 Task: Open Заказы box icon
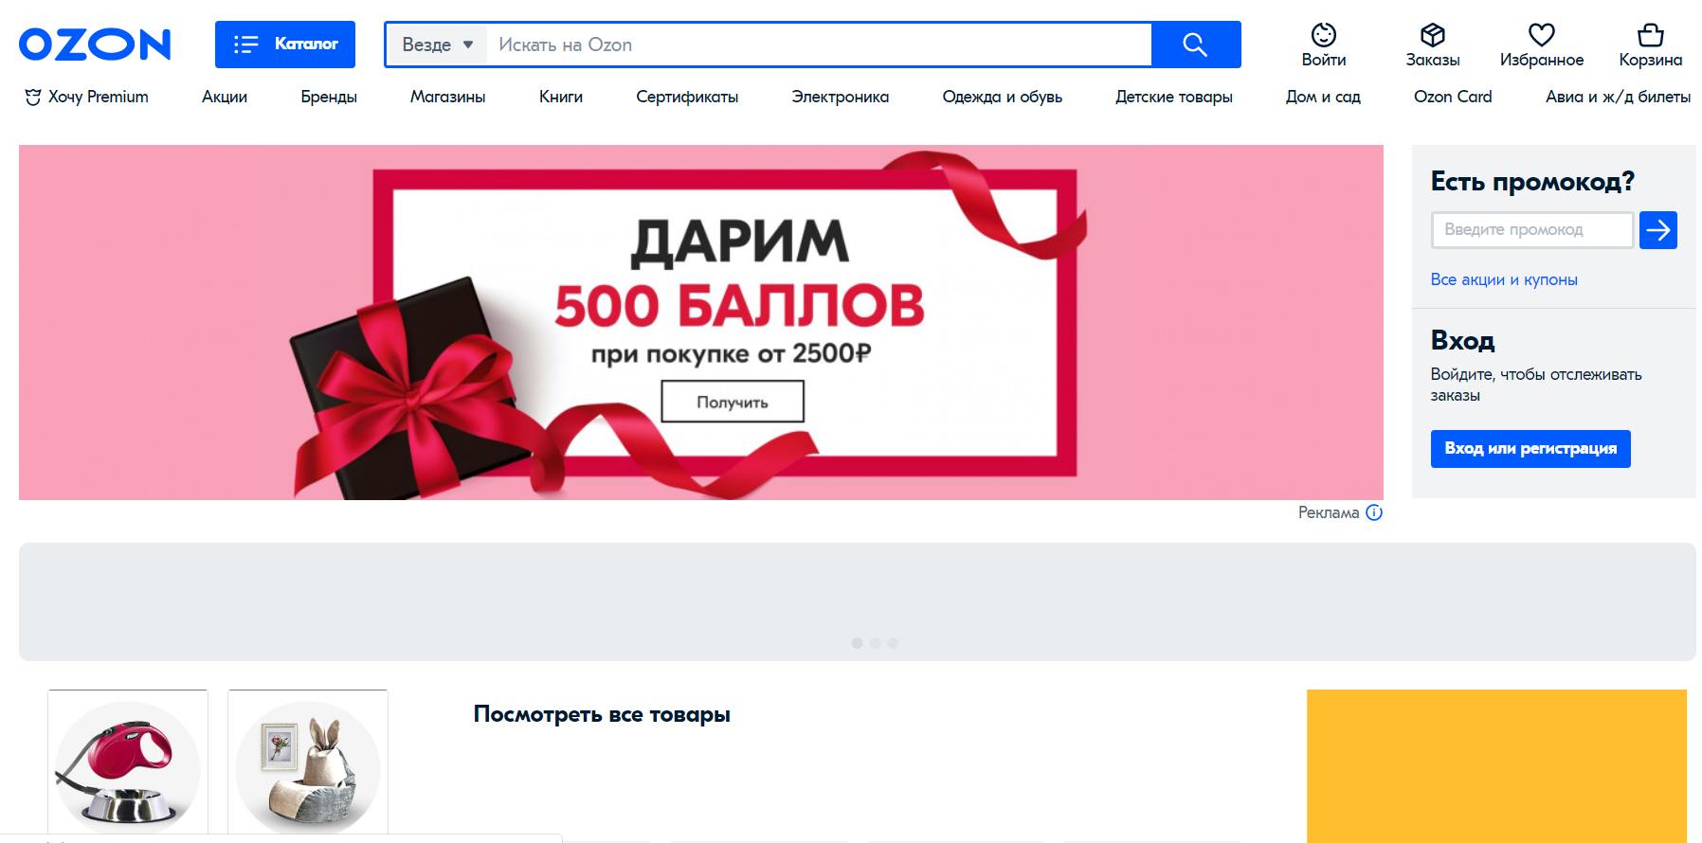click(1433, 35)
